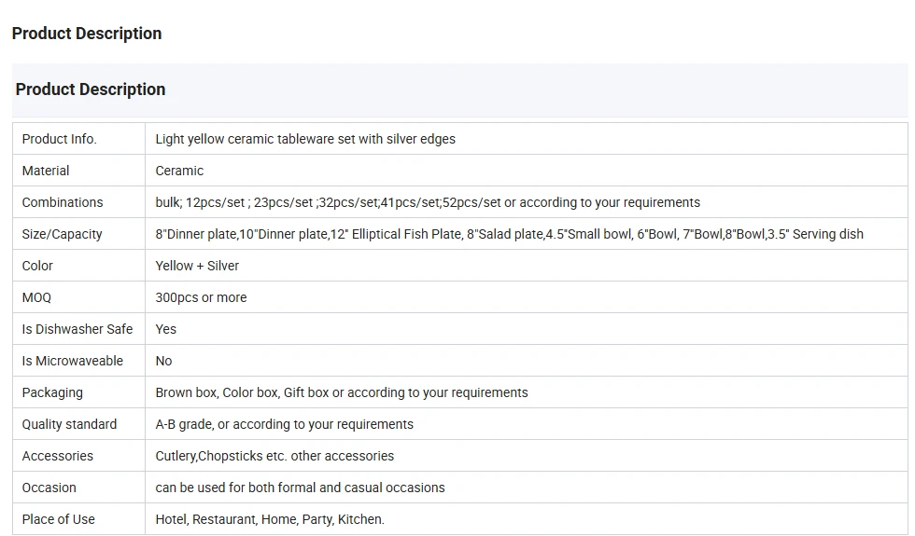Click the Combinations row label
The width and height of the screenshot is (915, 536).
pyautogui.click(x=78, y=202)
